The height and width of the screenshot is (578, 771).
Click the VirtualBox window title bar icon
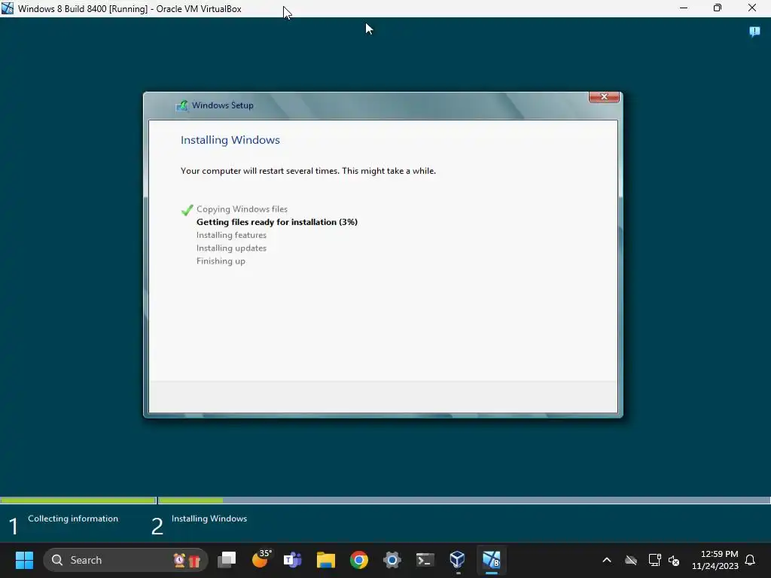tap(8, 8)
